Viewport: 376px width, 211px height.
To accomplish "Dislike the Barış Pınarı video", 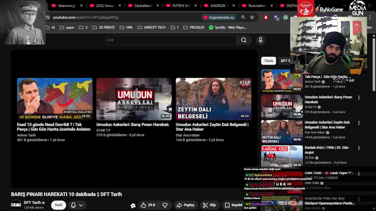I will [165, 205].
